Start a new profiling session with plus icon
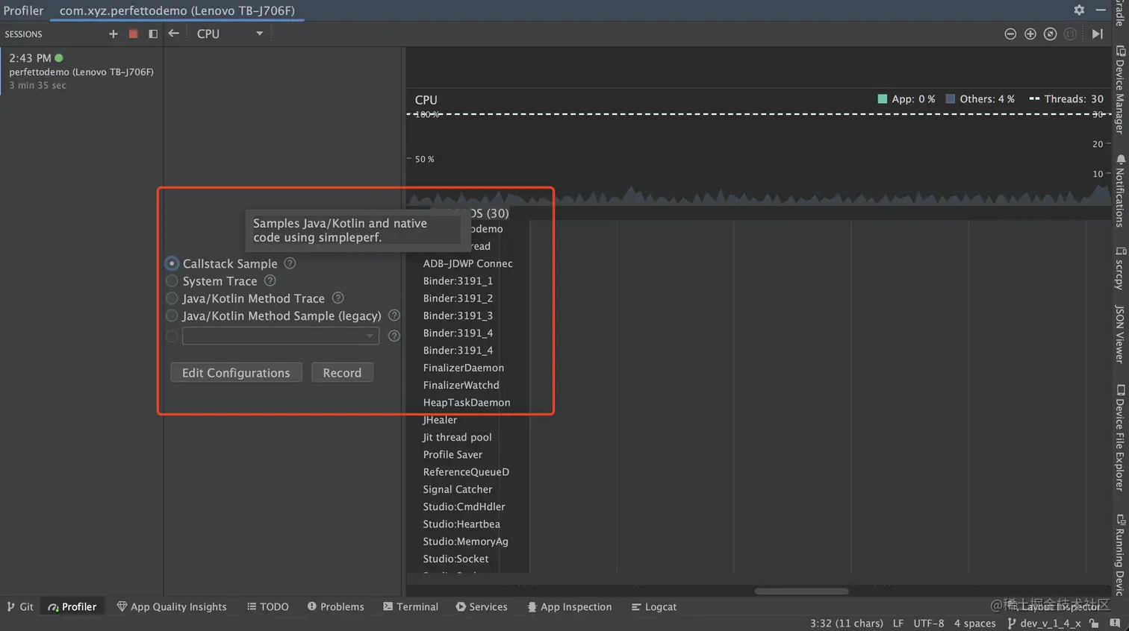This screenshot has height=631, width=1129. [113, 34]
